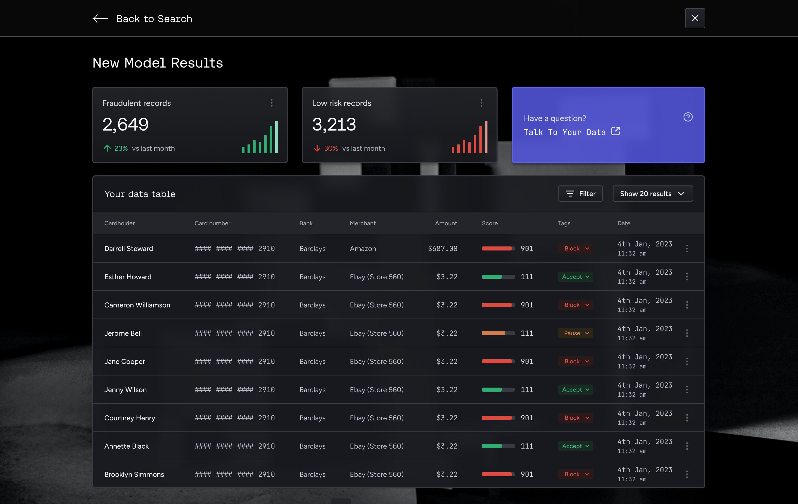This screenshot has height=504, width=798.
Task: Select cardholder name Jenny Wilson
Action: [x=125, y=390]
